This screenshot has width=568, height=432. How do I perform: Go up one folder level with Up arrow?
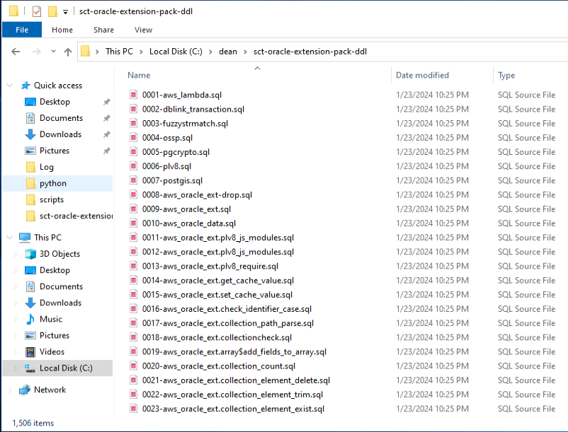click(68, 52)
